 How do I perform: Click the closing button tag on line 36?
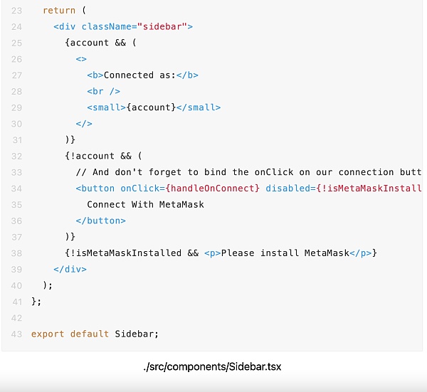pos(100,221)
